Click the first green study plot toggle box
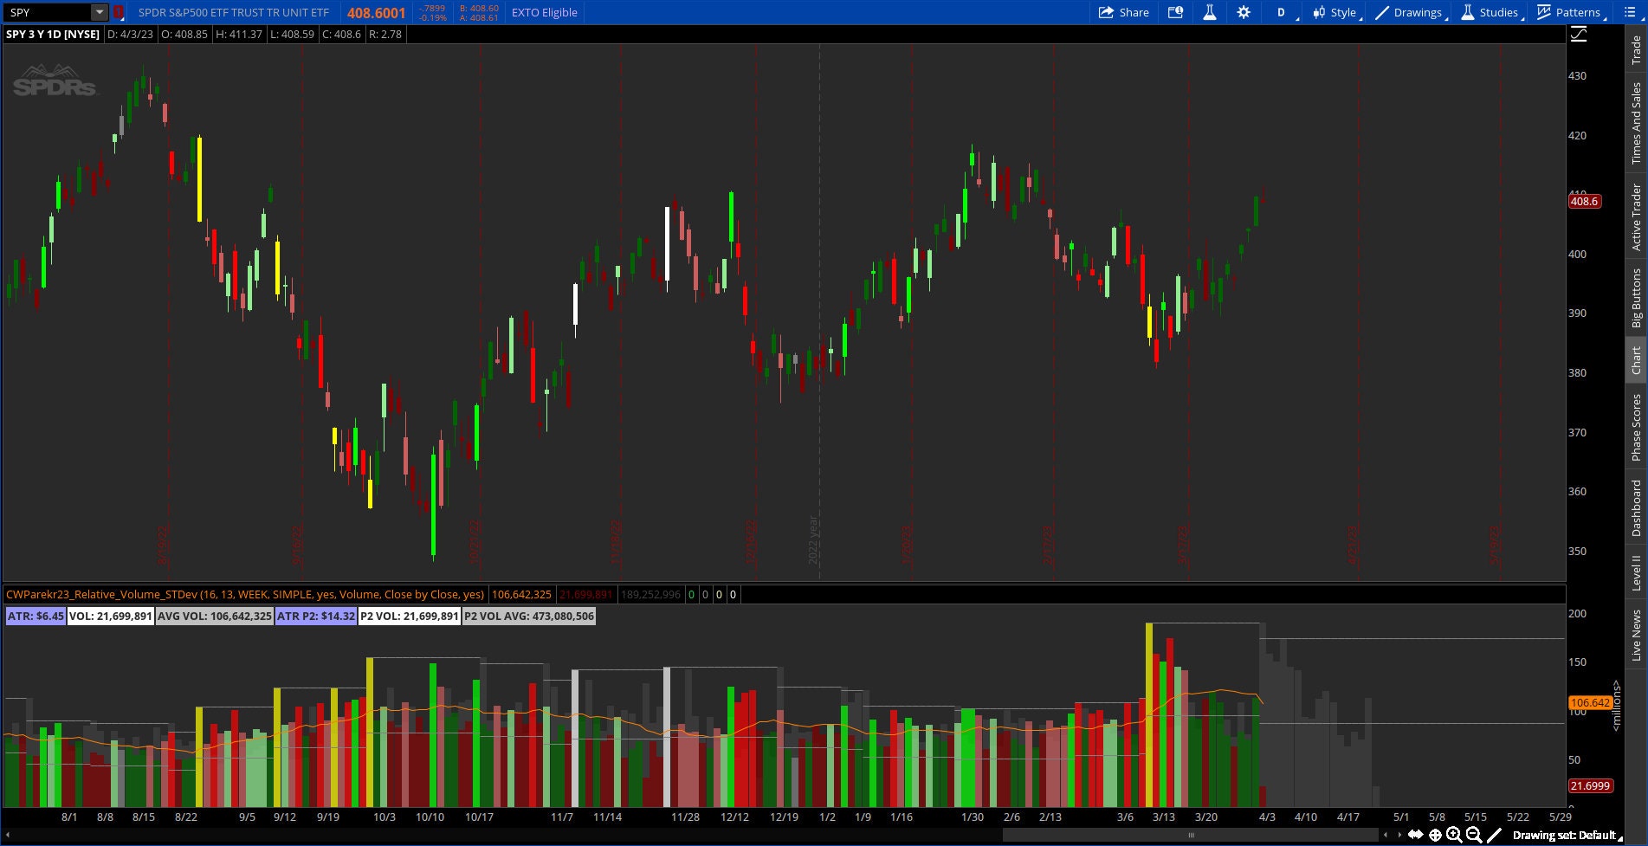1648x846 pixels. click(x=692, y=595)
